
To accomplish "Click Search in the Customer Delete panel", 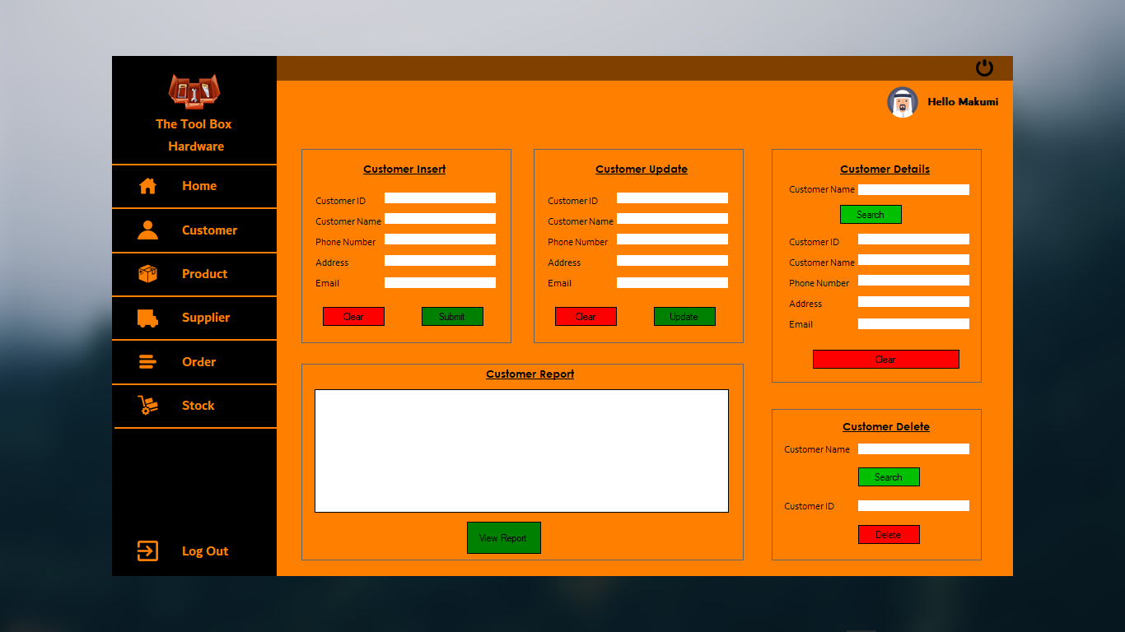I will pos(889,476).
